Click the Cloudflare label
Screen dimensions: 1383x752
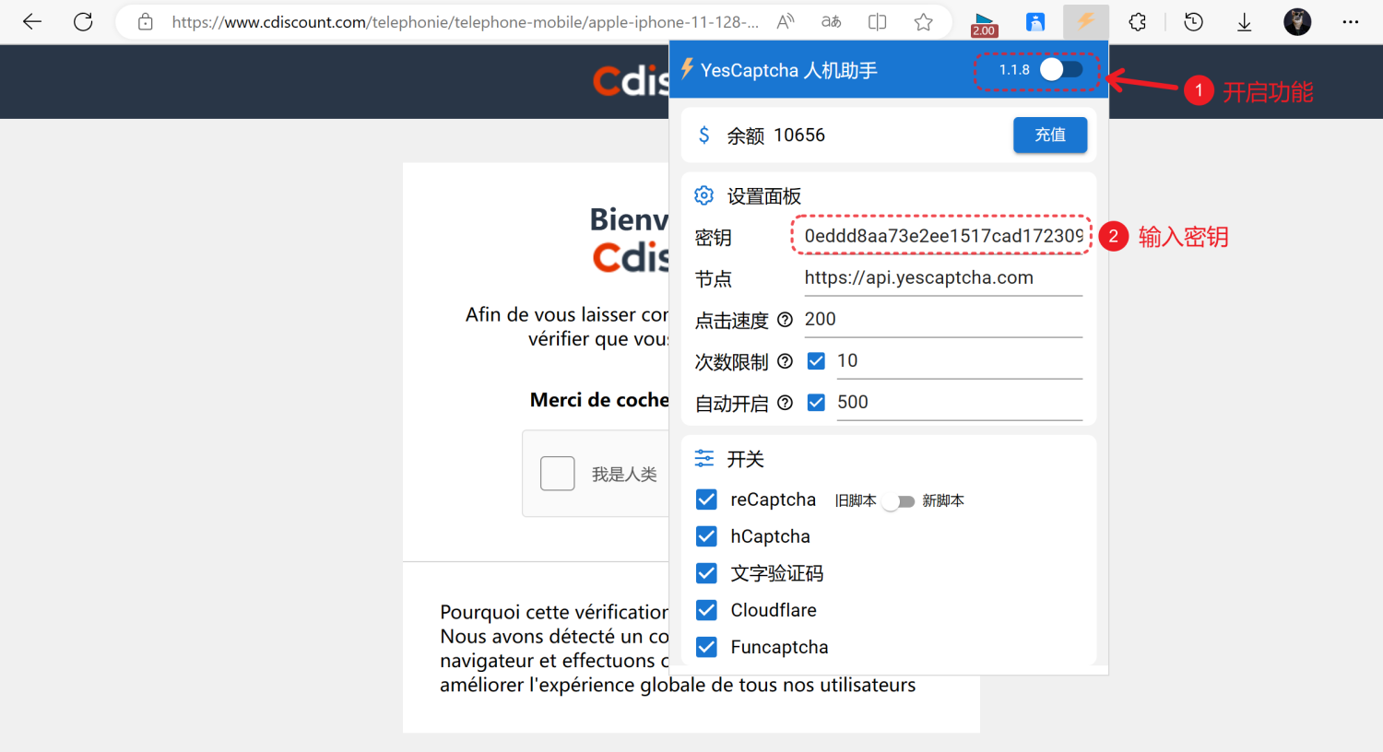click(774, 610)
